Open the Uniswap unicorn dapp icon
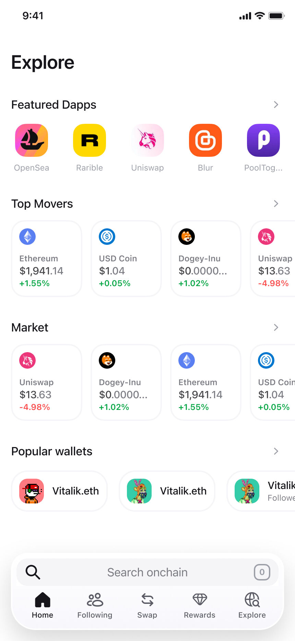 pyautogui.click(x=147, y=140)
